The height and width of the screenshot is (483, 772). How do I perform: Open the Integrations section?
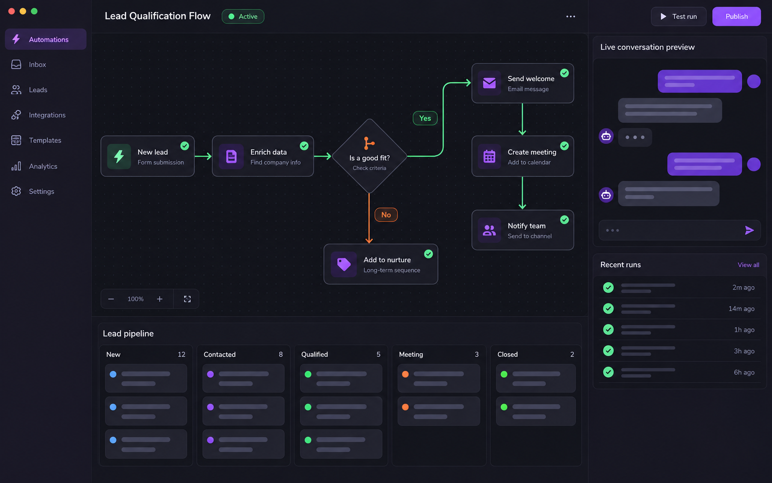coord(46,115)
